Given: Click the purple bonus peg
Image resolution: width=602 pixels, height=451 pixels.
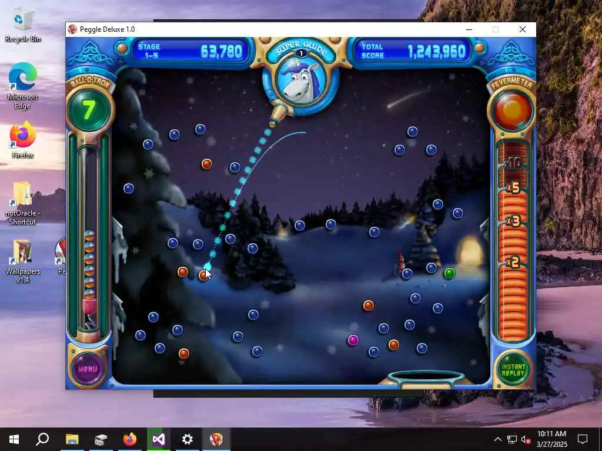Looking at the screenshot, I should tap(353, 340).
